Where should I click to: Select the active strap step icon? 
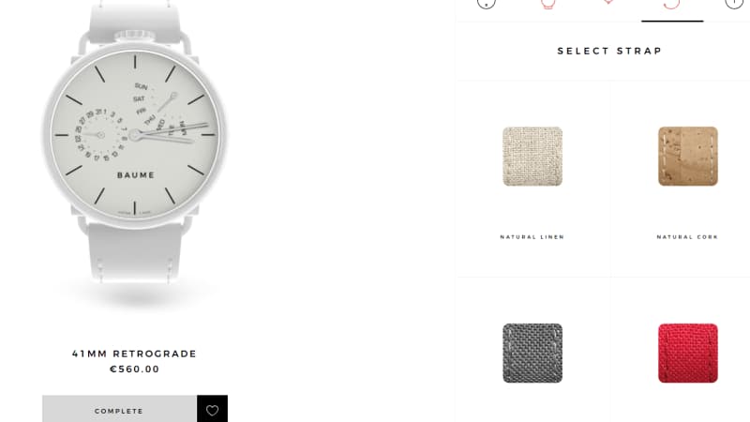(x=671, y=5)
